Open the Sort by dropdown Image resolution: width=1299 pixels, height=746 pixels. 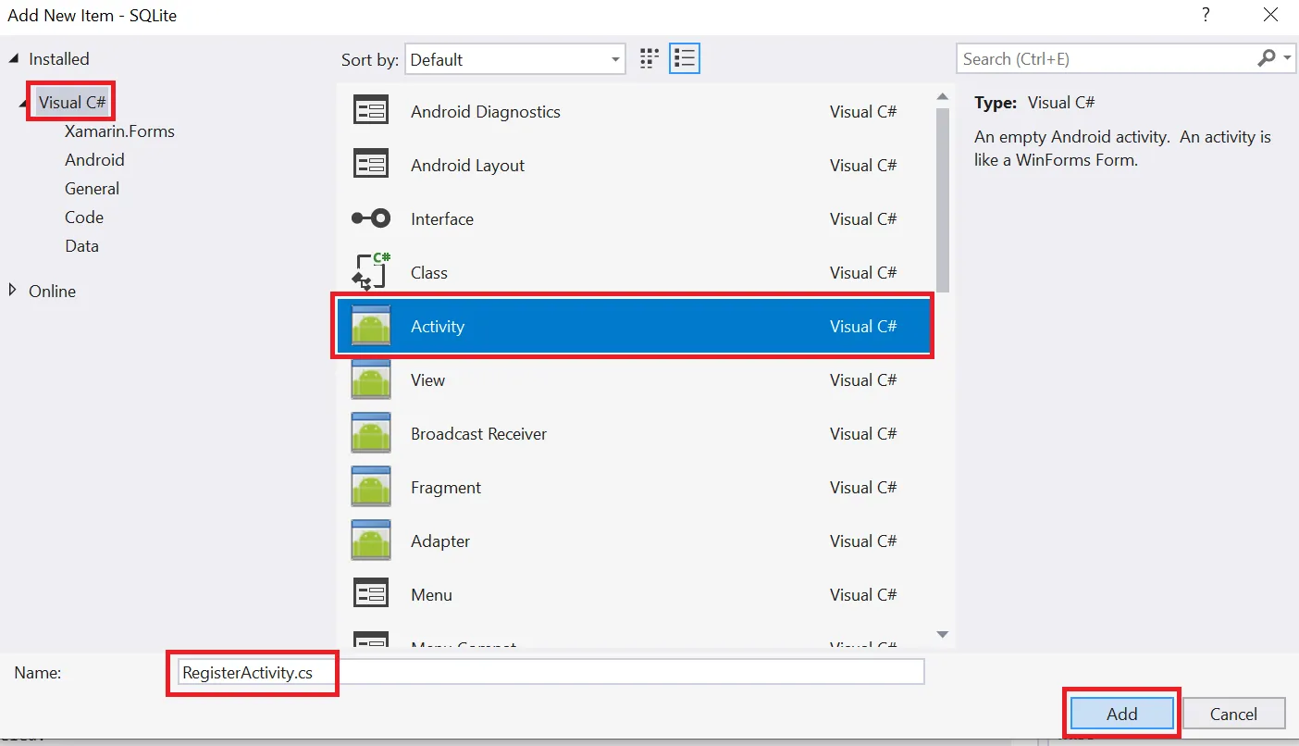click(x=515, y=59)
